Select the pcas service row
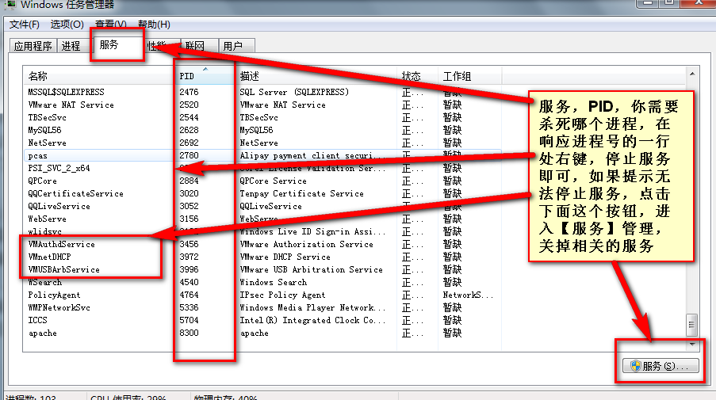The width and height of the screenshot is (716, 400). pyautogui.click(x=262, y=155)
